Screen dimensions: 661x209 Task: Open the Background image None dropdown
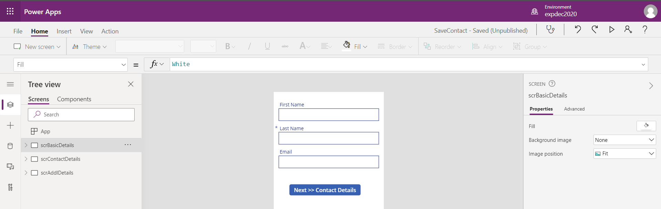pyautogui.click(x=625, y=140)
